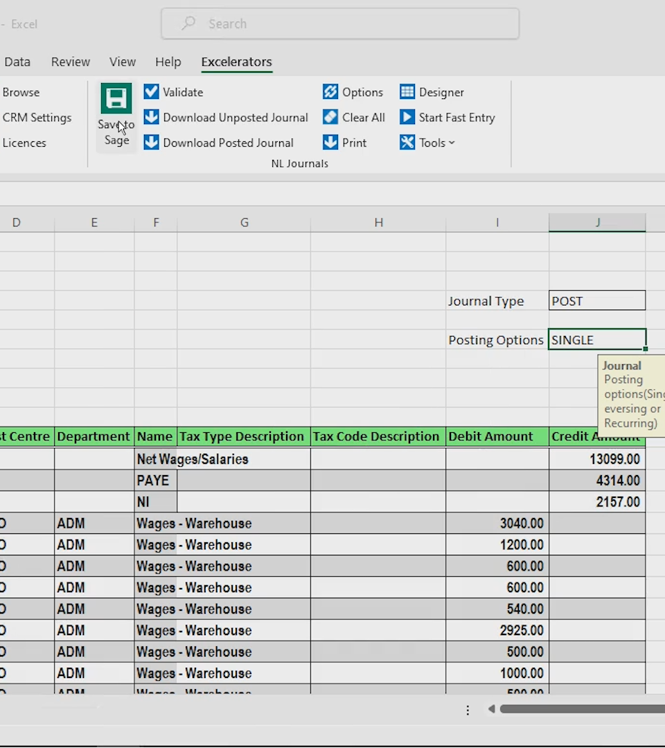Open the Help tab
Screen dimensions: 665x748
[x=168, y=62]
